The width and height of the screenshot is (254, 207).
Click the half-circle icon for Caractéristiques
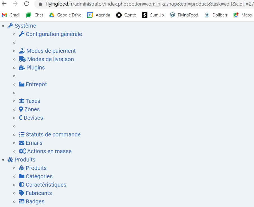22,184
